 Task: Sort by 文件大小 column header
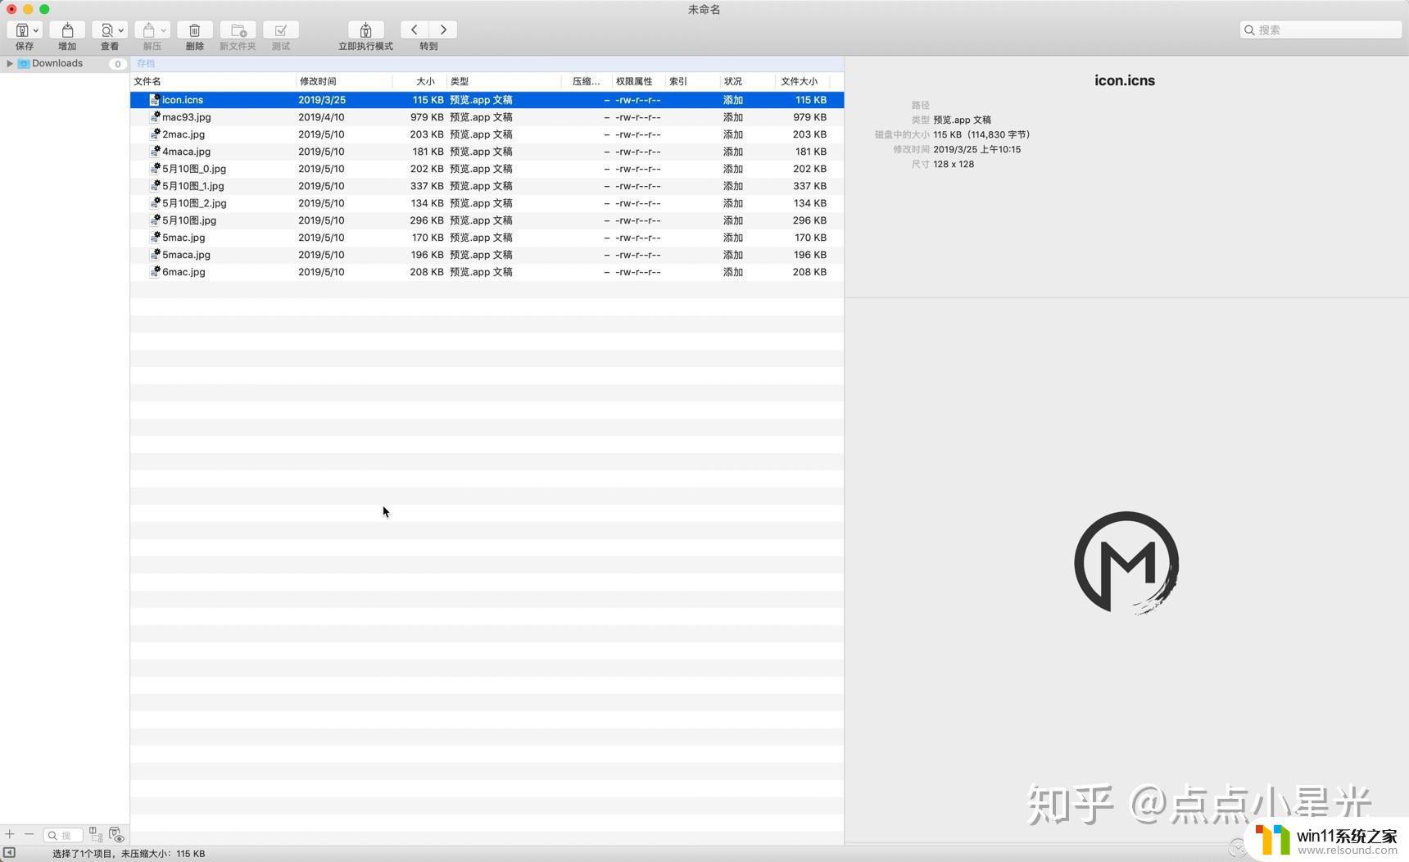(x=803, y=81)
